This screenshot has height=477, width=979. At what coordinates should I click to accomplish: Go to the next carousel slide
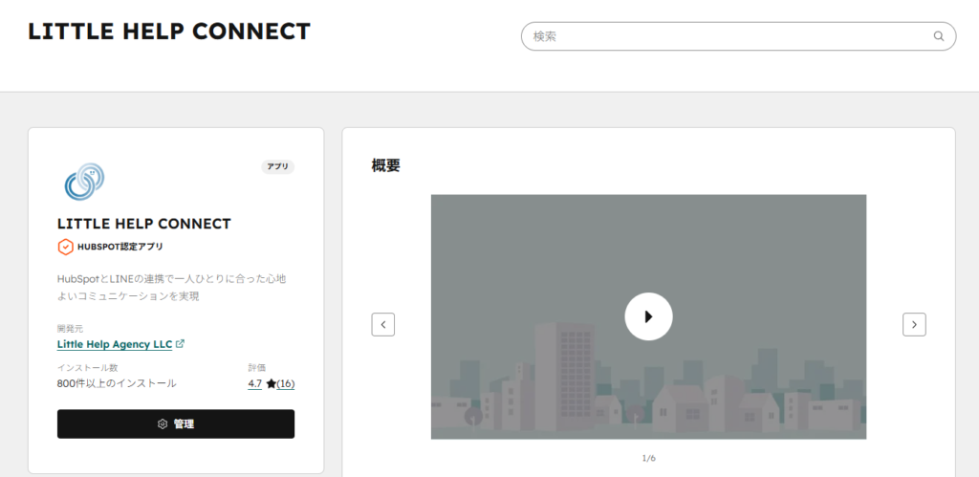click(x=914, y=324)
